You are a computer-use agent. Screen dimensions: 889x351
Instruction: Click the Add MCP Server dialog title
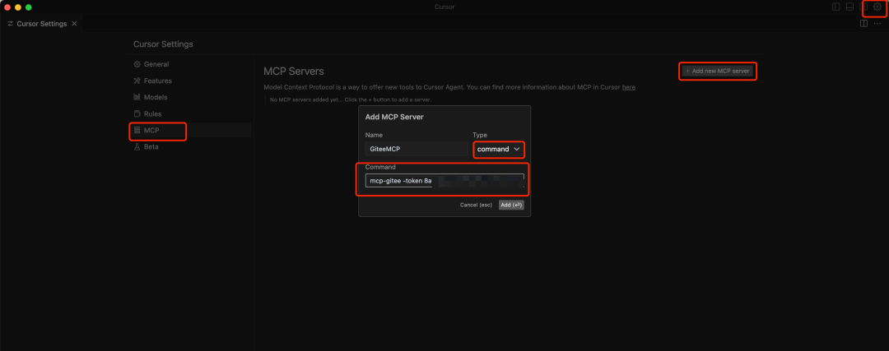(x=394, y=118)
